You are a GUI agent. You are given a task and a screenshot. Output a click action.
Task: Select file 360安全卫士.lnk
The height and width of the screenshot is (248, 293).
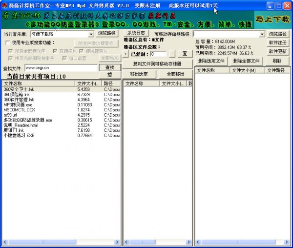pyautogui.click(x=19, y=89)
